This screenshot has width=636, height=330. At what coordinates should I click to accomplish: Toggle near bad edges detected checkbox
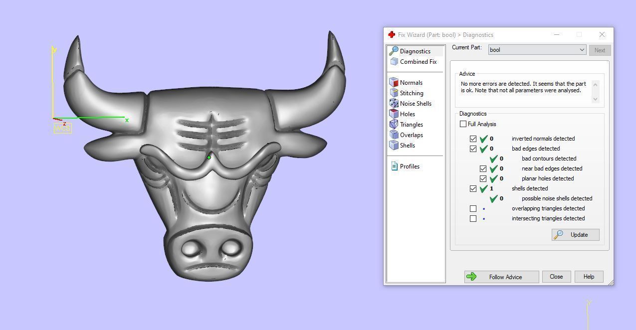[x=483, y=168]
